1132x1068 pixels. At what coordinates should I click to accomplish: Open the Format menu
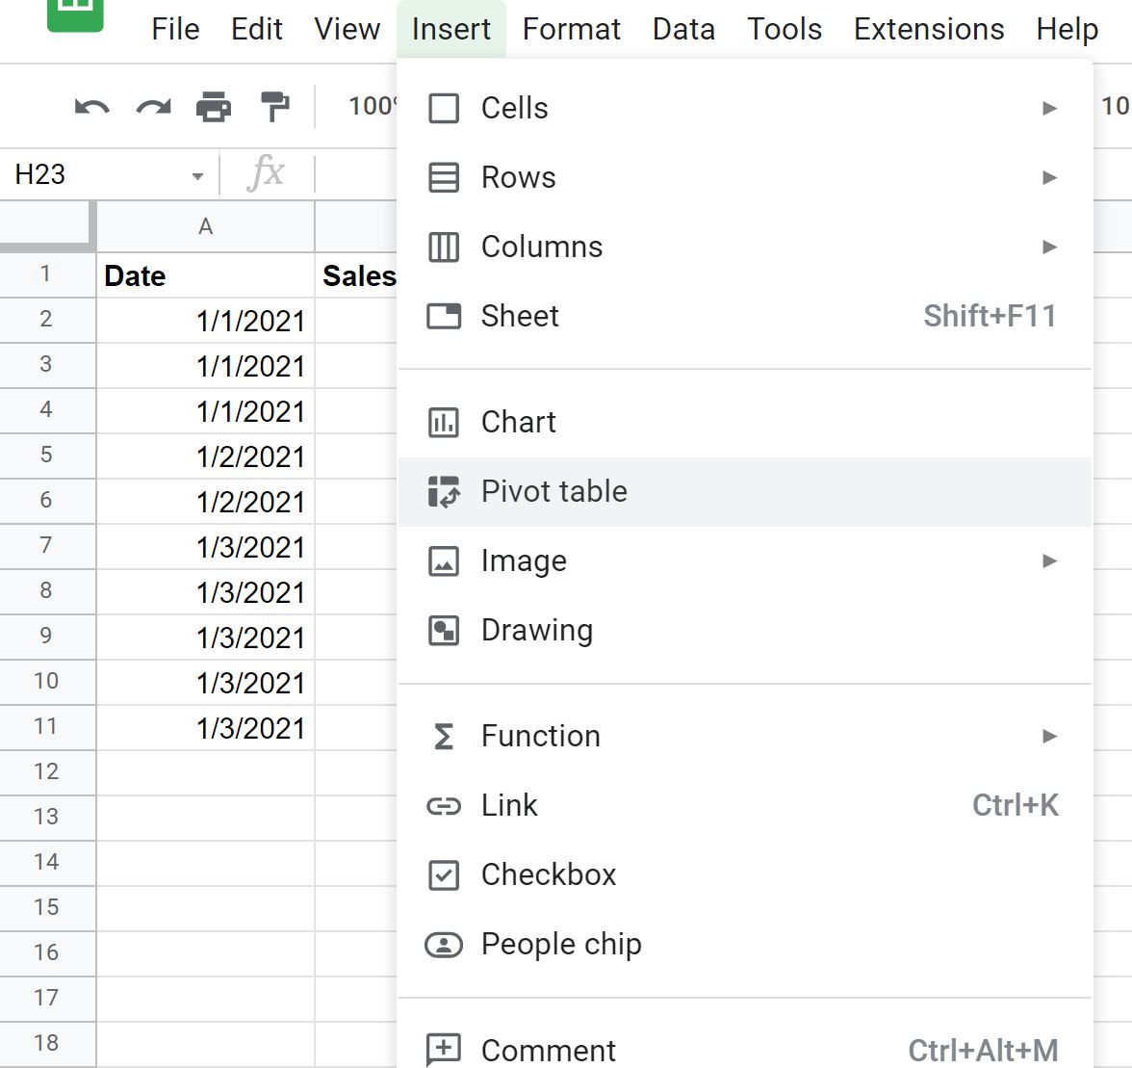pos(571,30)
